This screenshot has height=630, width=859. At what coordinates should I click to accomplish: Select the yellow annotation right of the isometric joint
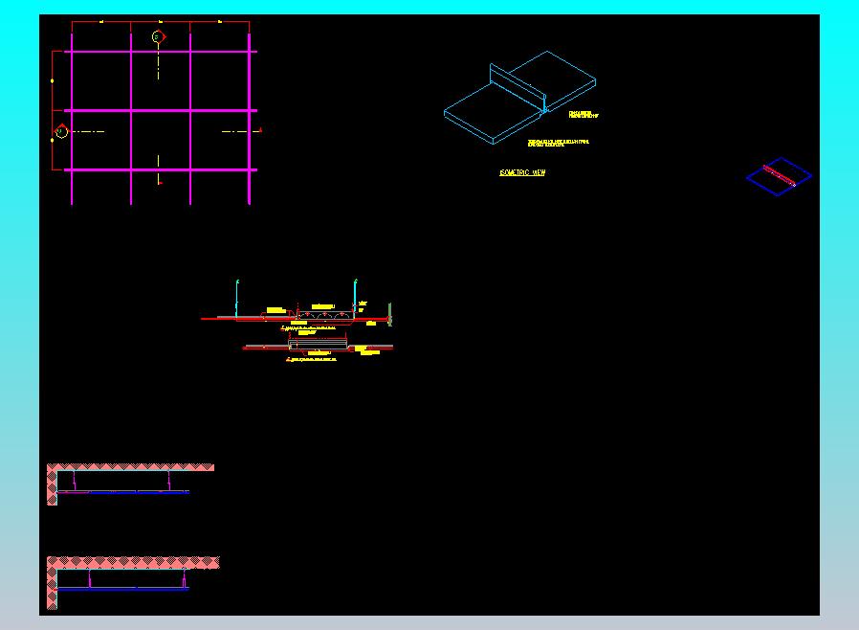tap(584, 115)
